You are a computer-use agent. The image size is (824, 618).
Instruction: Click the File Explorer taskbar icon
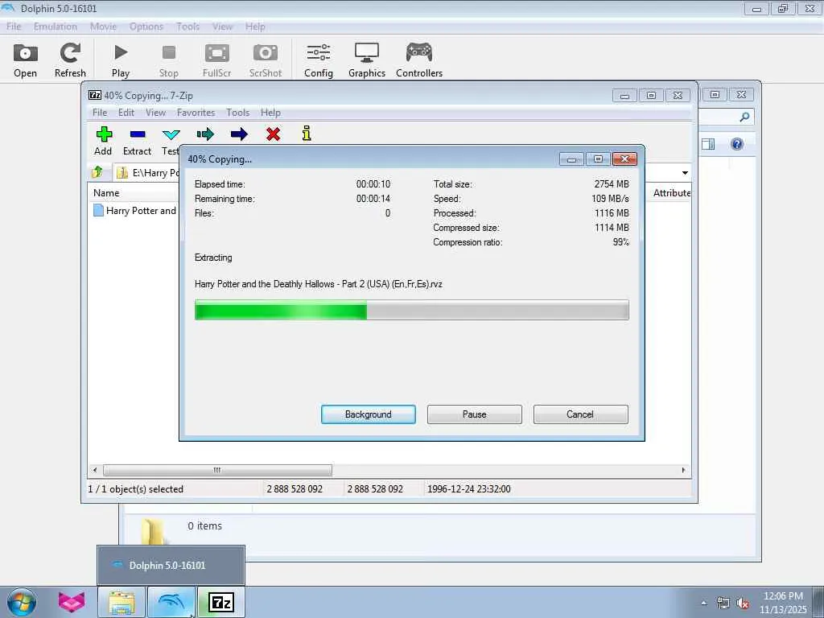click(122, 602)
